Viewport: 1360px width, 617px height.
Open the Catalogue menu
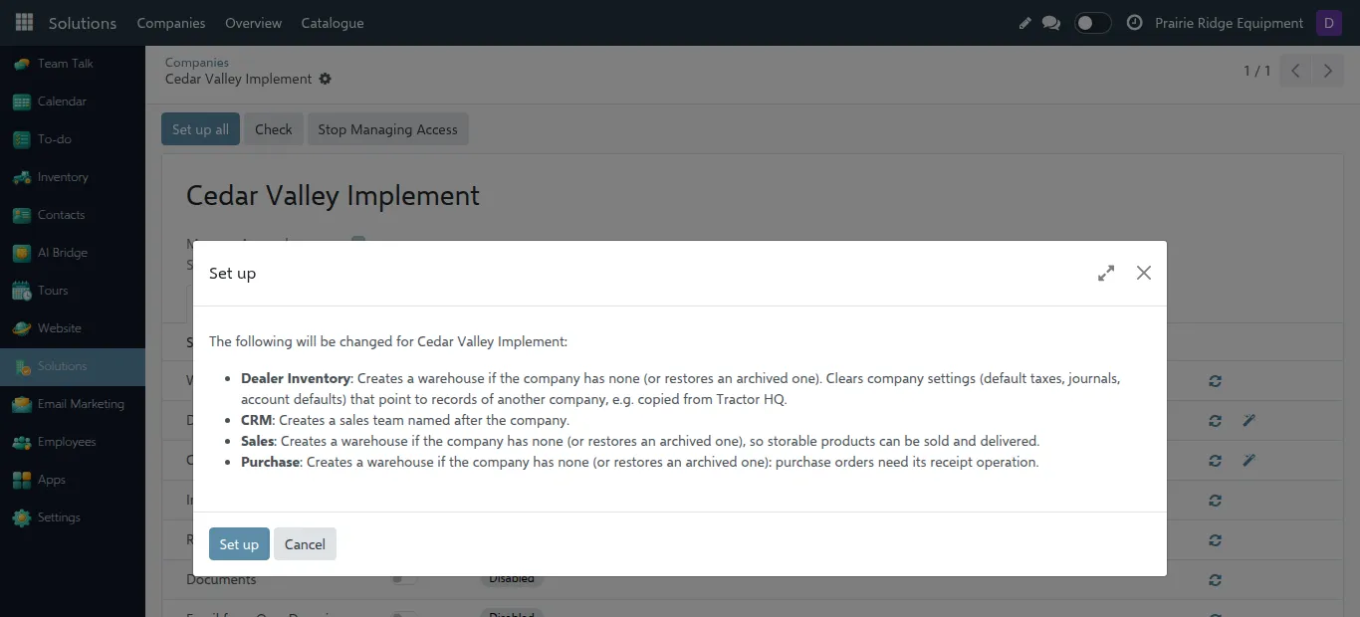[x=333, y=23]
